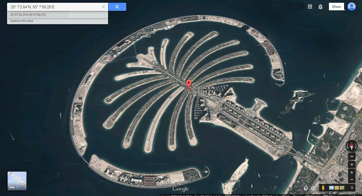The image size is (362, 196).
Task: Zoom in with the plus button
Action: (x=352, y=173)
